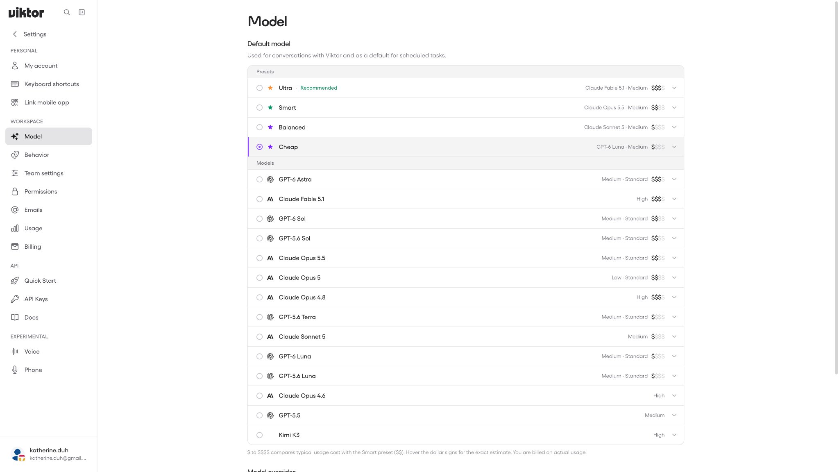Screen dimensions: 839x472
Task: Open Team settings page
Action: coord(49,173)
